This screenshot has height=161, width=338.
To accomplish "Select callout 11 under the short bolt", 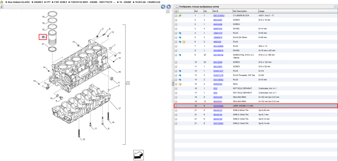I will (96, 129).
